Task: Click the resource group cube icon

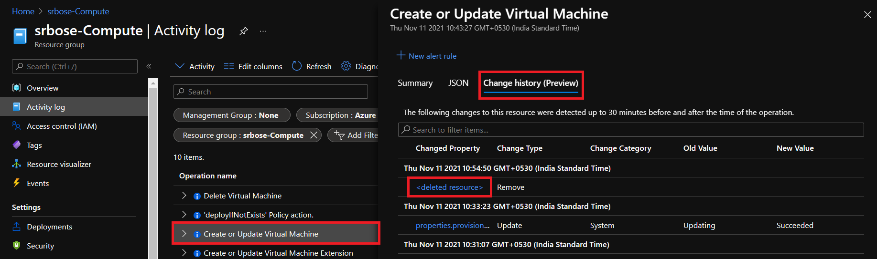Action: (x=20, y=36)
